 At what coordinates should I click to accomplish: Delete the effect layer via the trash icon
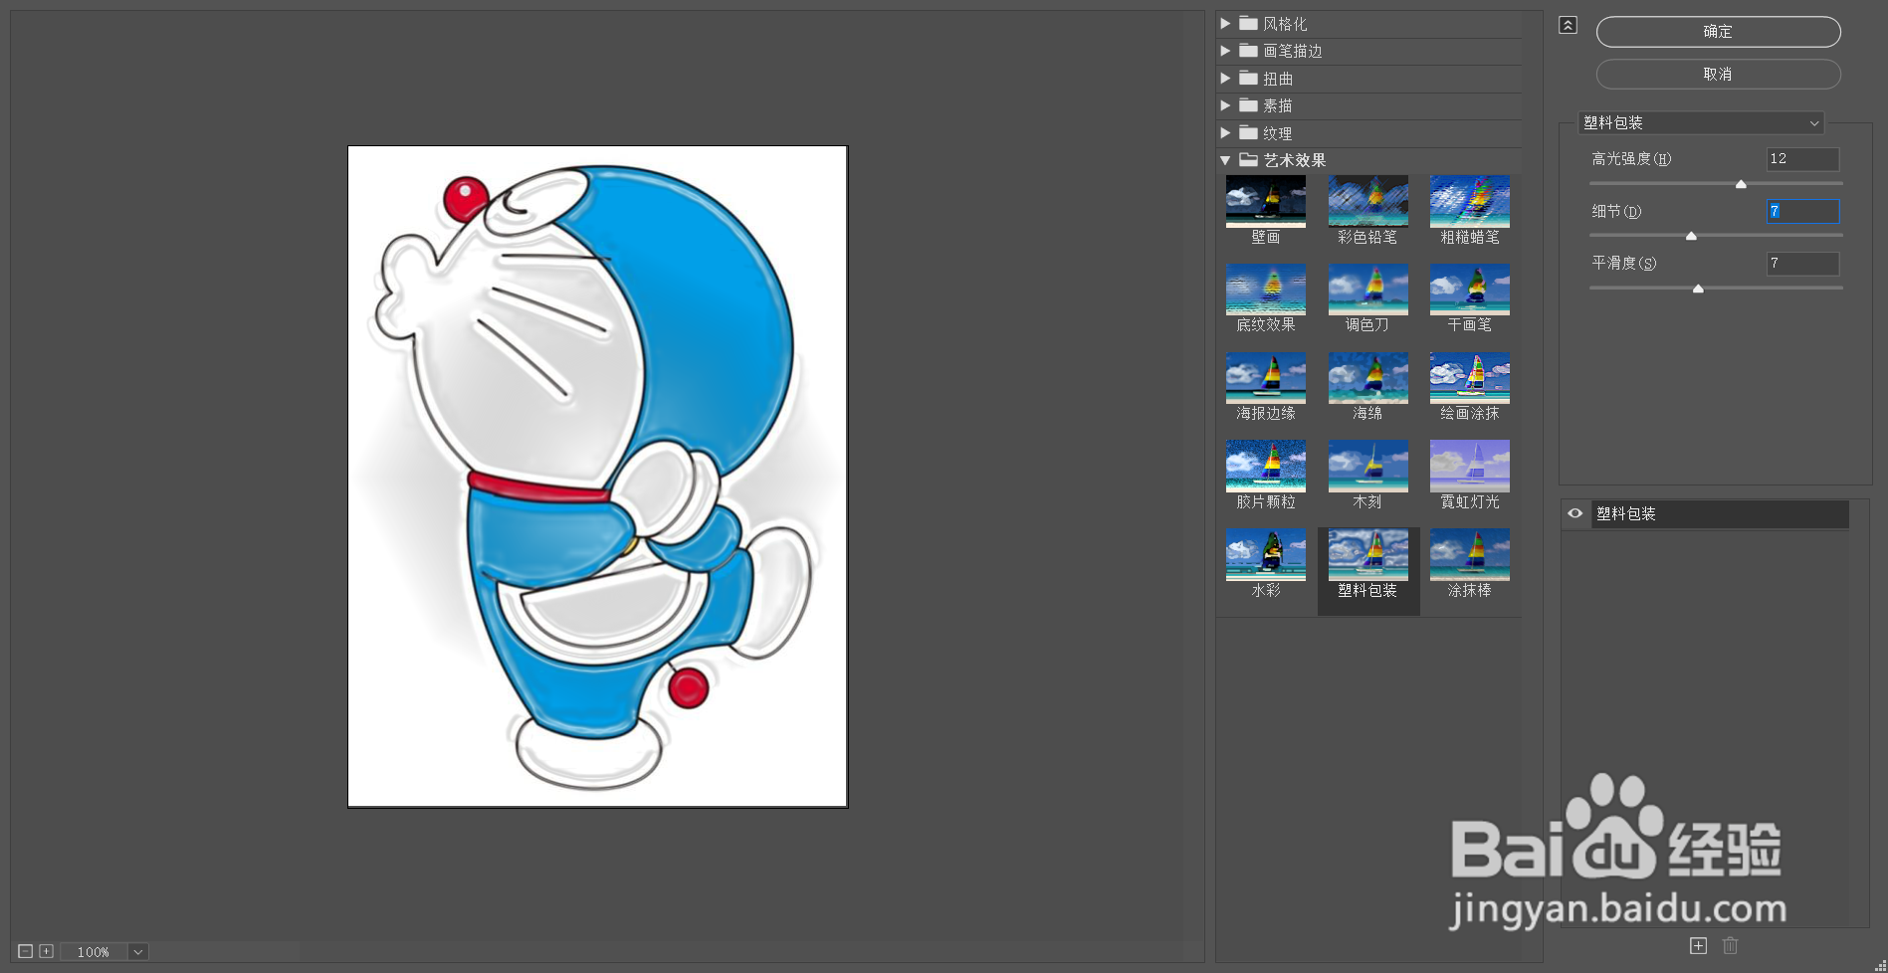click(x=1731, y=945)
